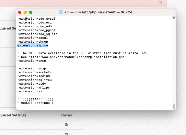Click the Status column header in background page
Screen dimensions: 186x135
[x=66, y=115]
